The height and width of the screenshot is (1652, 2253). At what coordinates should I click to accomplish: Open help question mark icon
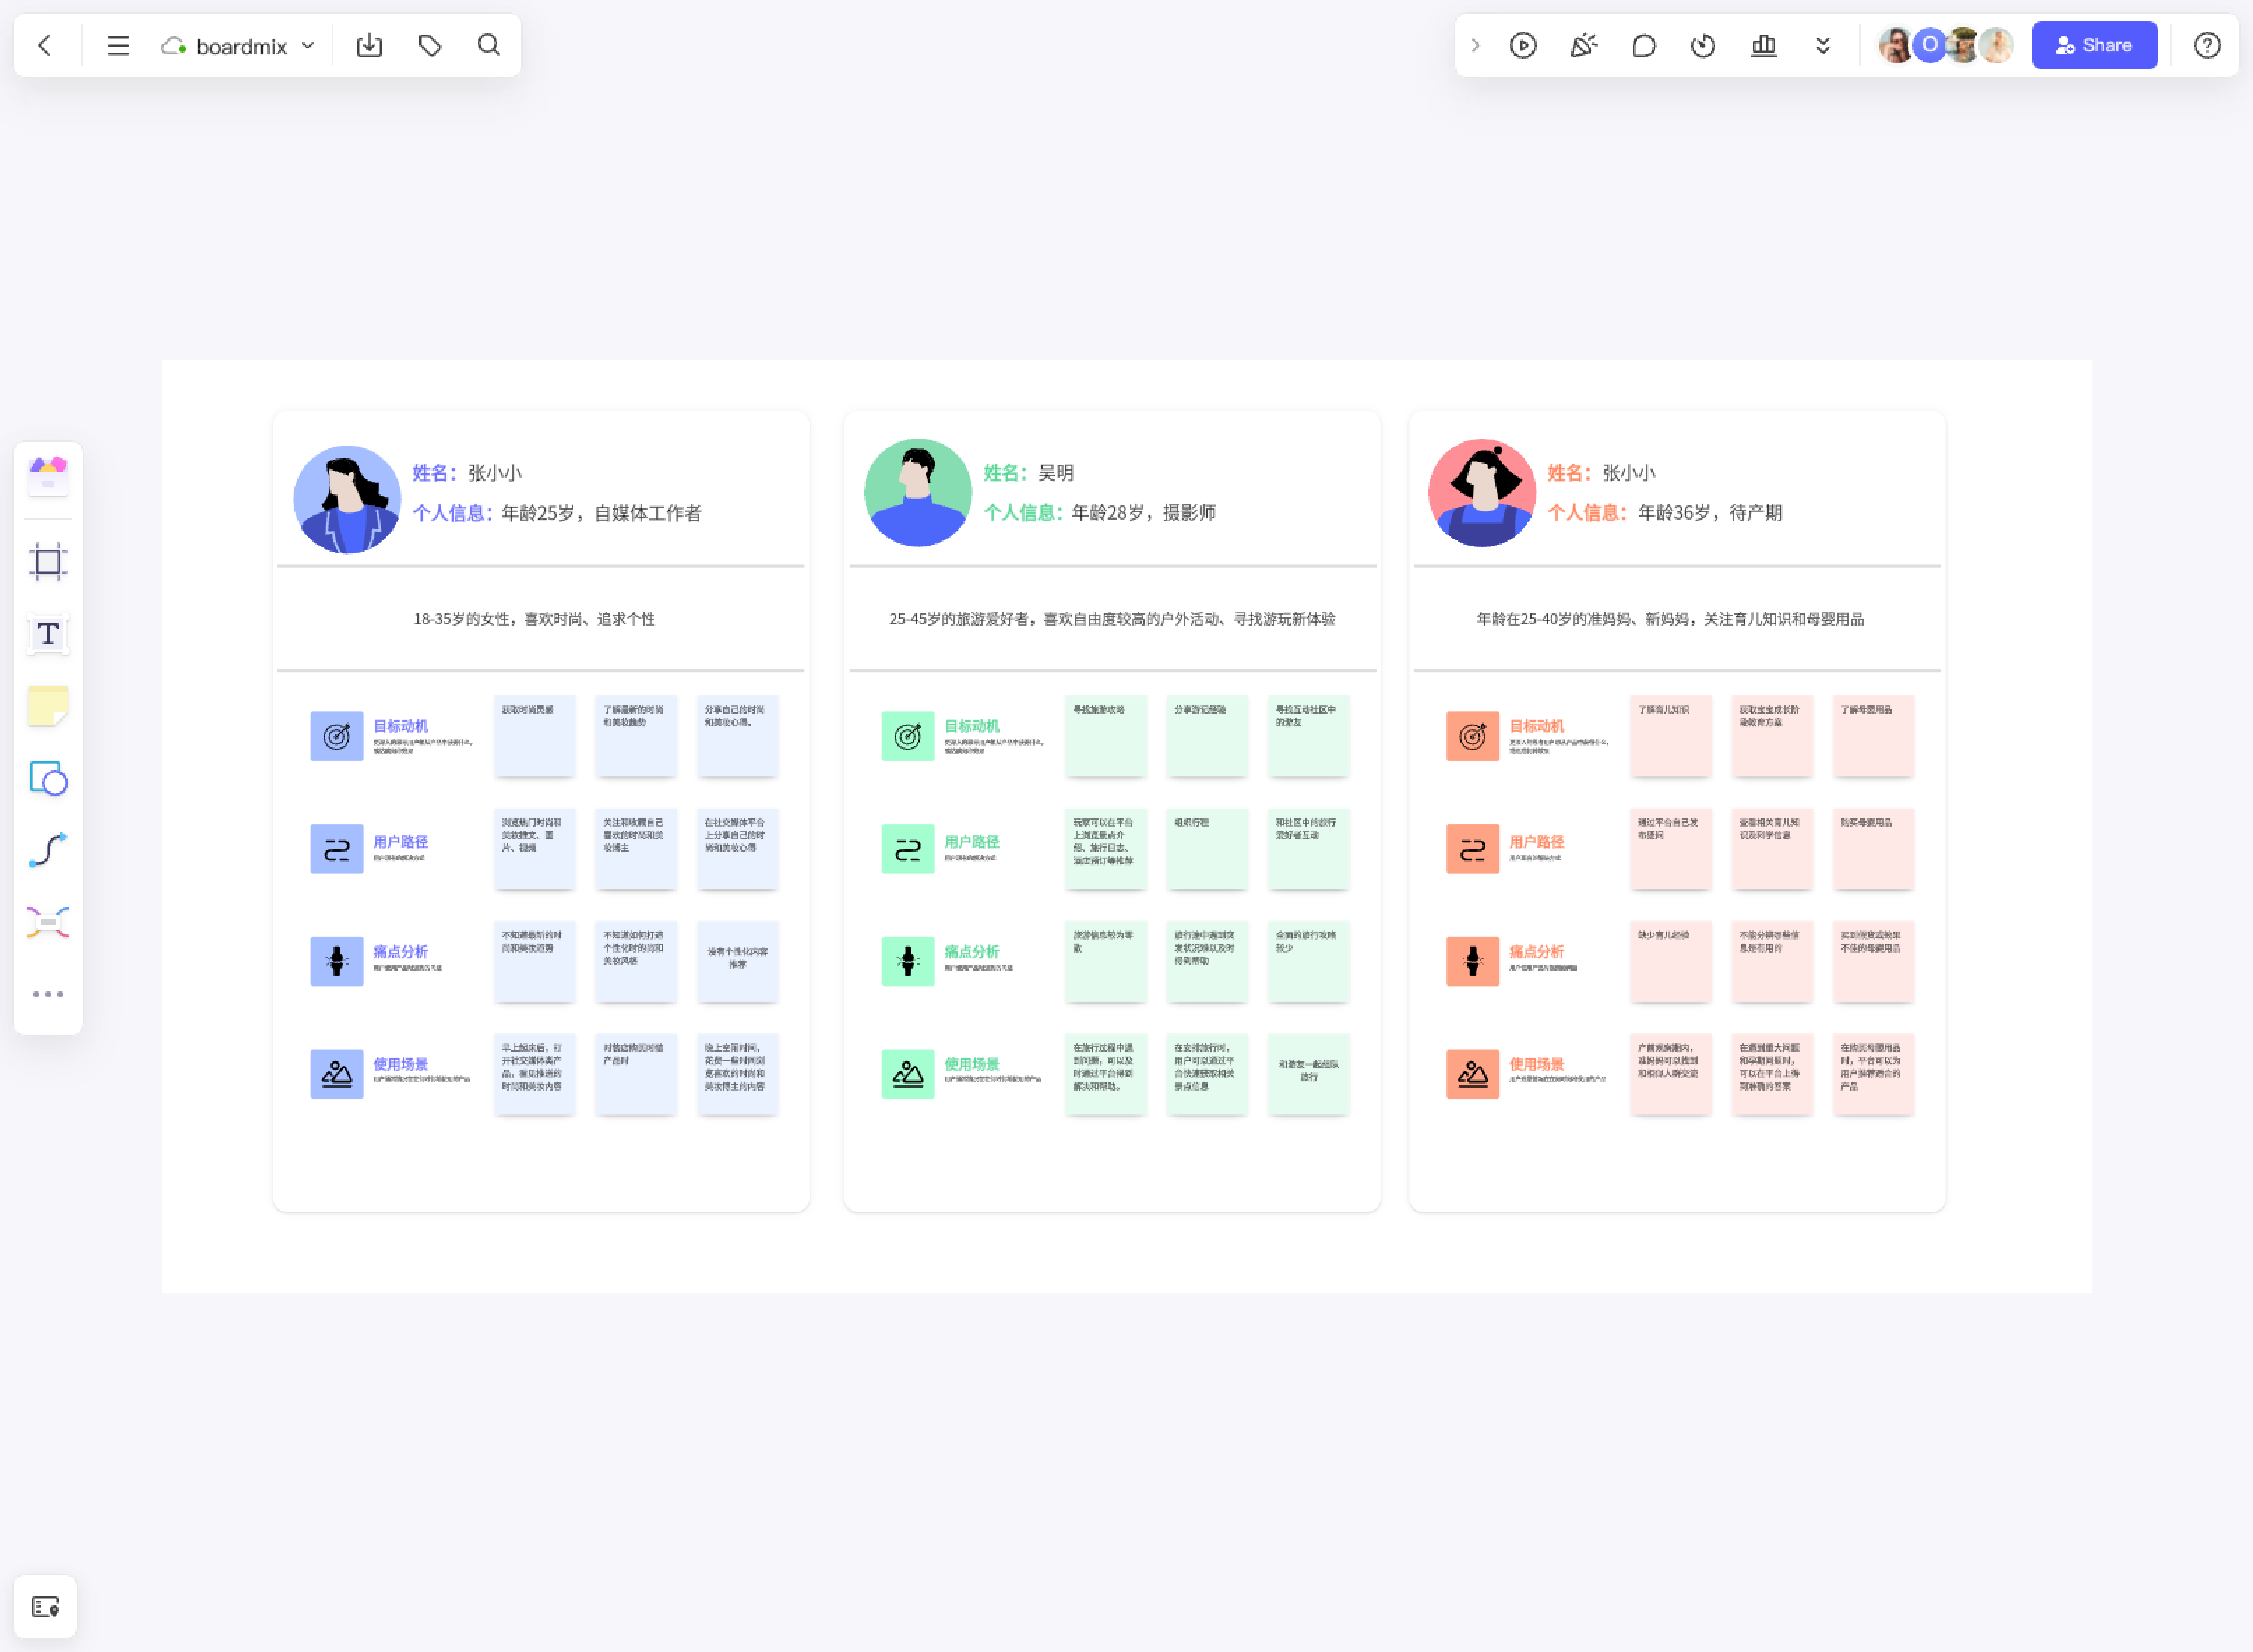coord(2207,45)
